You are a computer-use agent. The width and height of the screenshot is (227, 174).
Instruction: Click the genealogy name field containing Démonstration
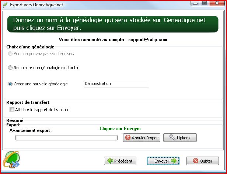point(116,83)
